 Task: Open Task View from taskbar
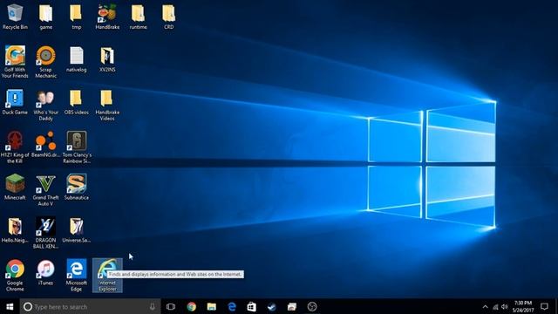(x=171, y=306)
